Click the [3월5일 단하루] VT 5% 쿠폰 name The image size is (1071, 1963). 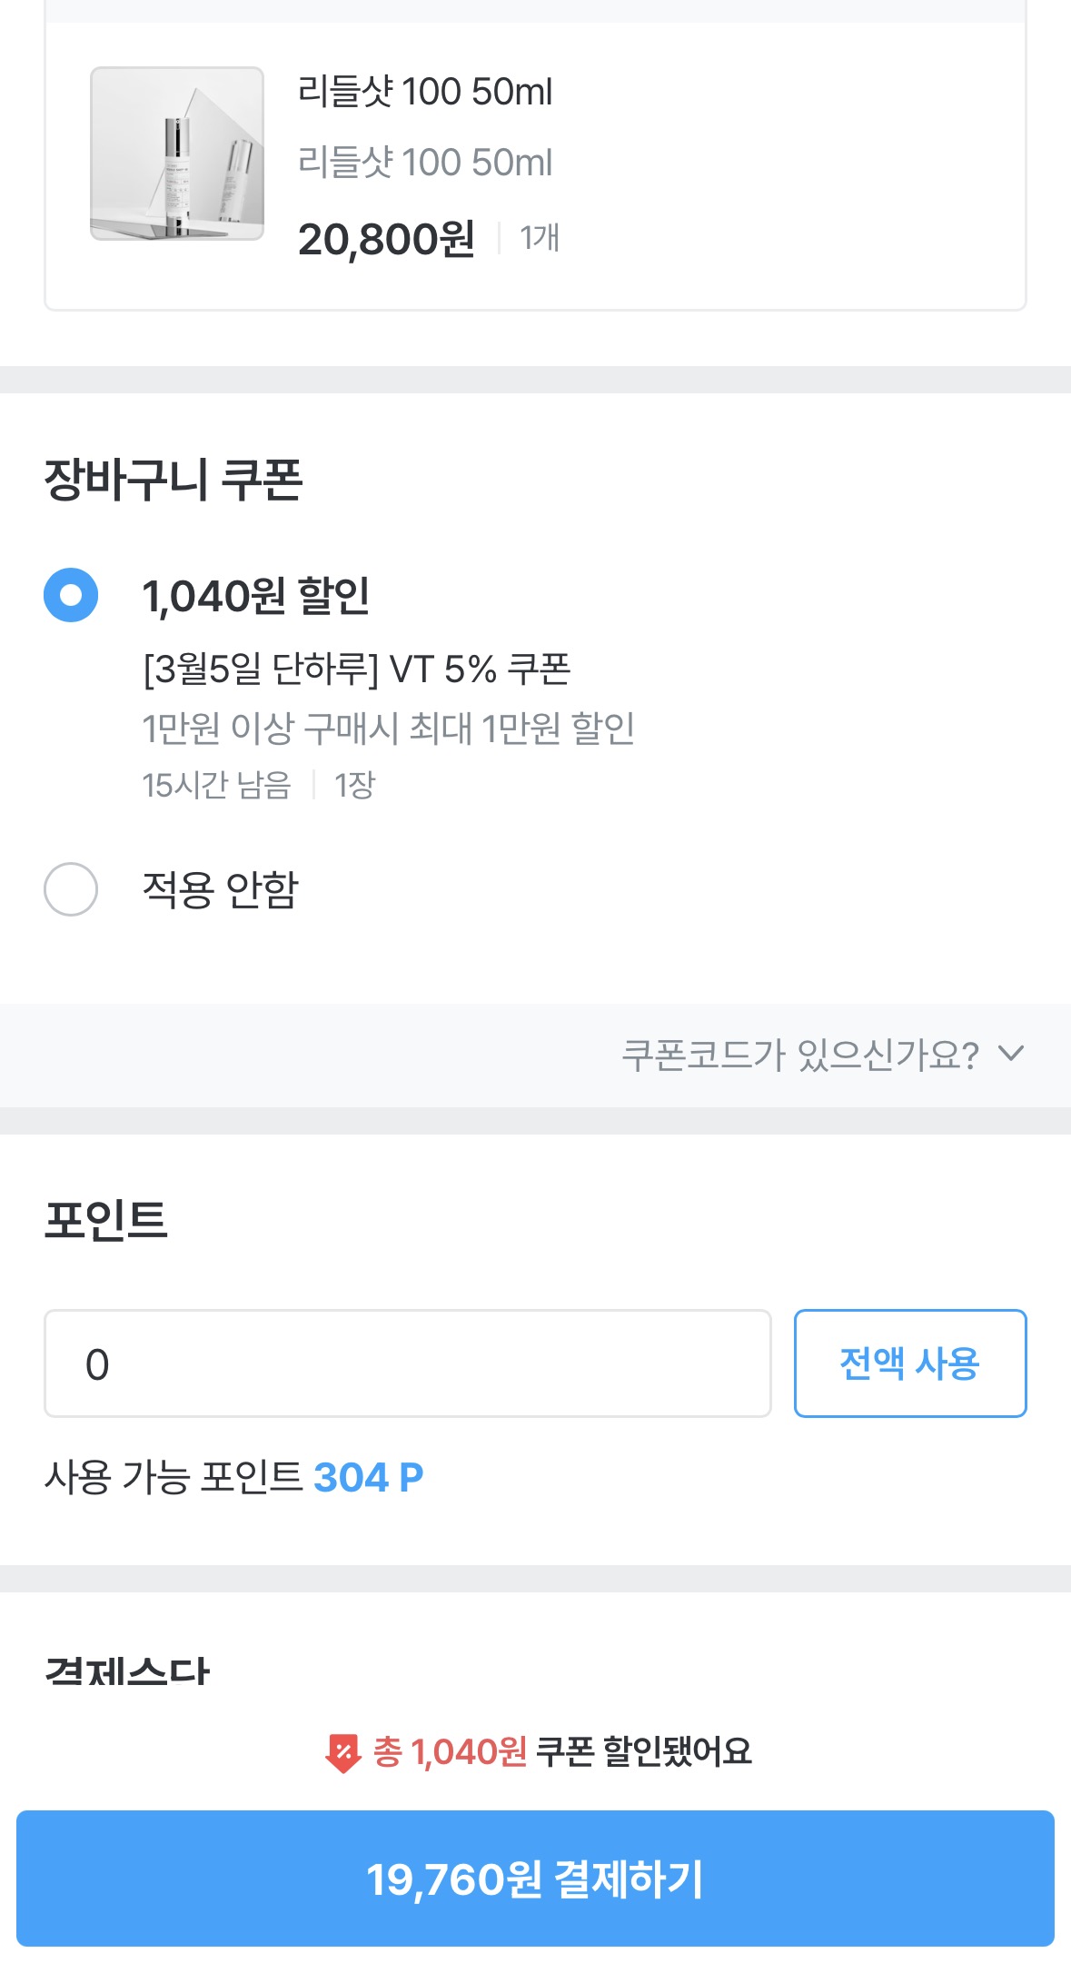[356, 669]
